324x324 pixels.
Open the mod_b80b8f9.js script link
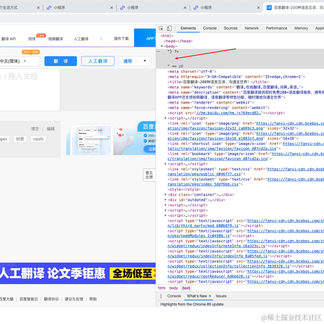click(203, 225)
